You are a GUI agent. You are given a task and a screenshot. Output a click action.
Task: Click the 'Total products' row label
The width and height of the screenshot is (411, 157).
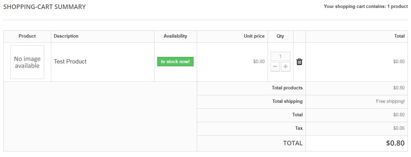tap(287, 88)
